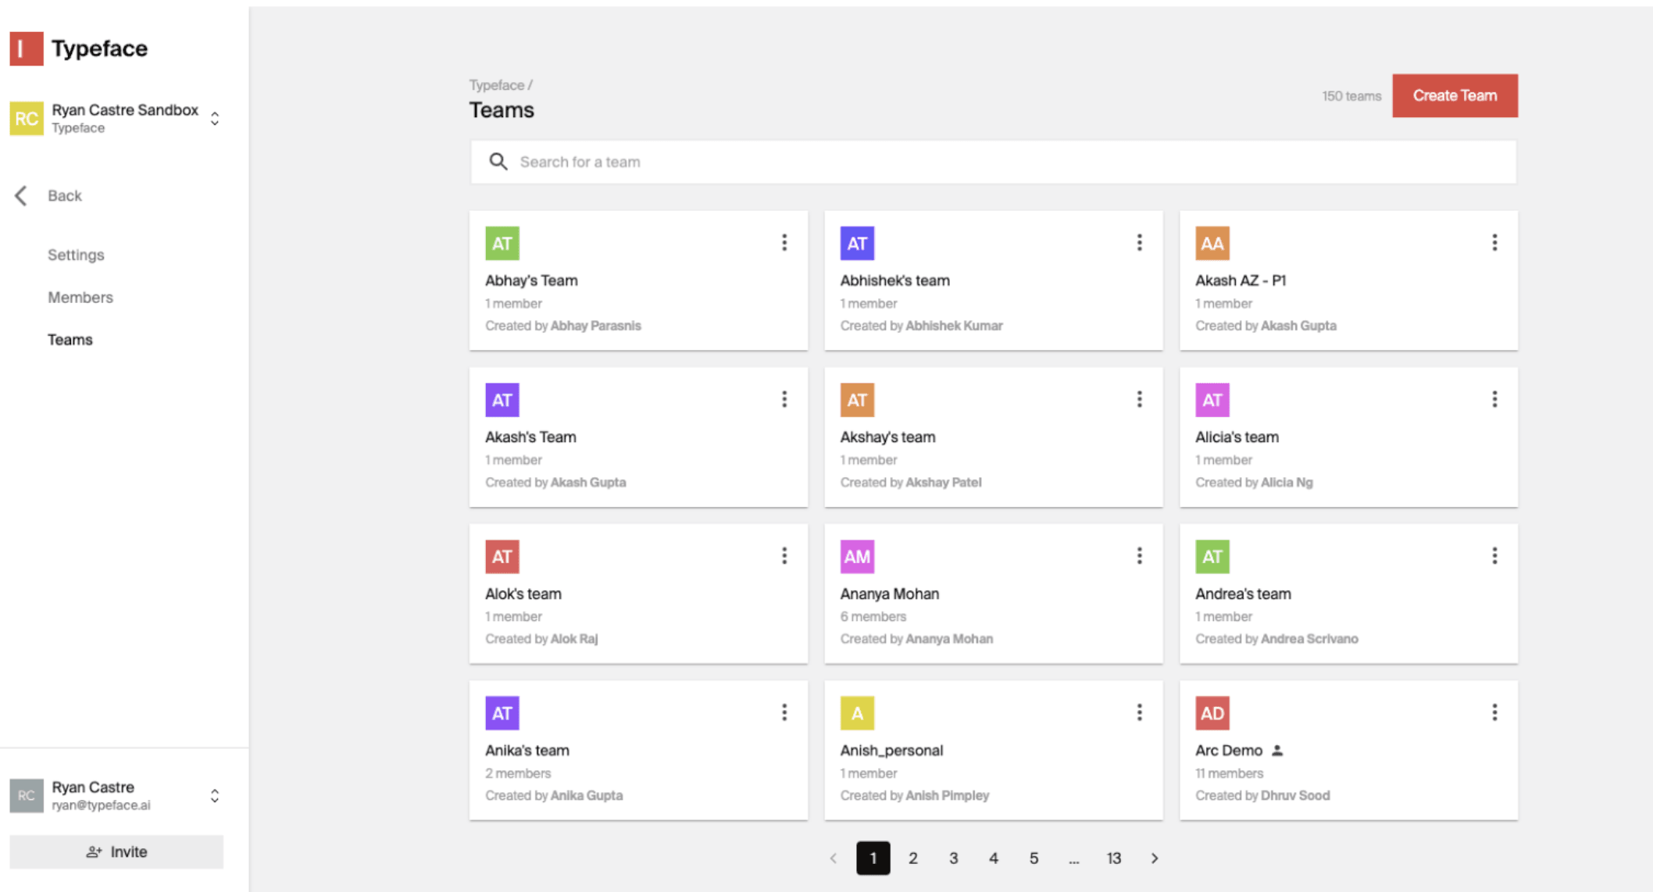Open the Alicia's team card title
Image resolution: width=1653 pixels, height=892 pixels.
[1237, 437]
